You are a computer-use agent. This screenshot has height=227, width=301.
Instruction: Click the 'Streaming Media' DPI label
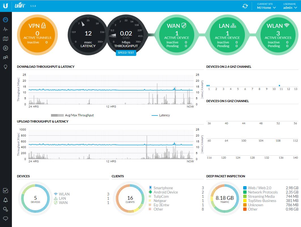coord(261,196)
